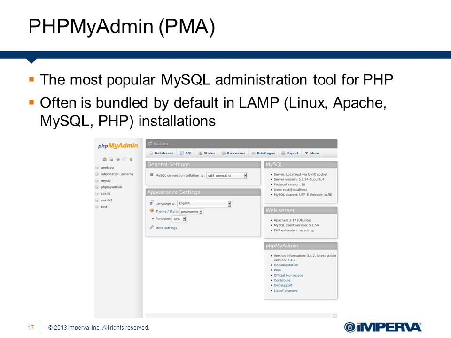
Task: Open the Status tab
Action: pos(207,153)
